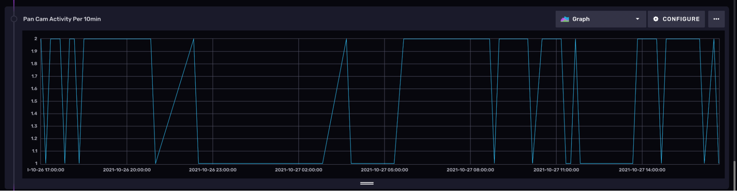Click y-axis value 1.9
The image size is (737, 191).
[x=34, y=51]
